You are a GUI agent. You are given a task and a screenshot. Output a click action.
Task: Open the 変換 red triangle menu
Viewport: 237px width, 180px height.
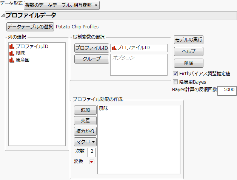click(92, 162)
